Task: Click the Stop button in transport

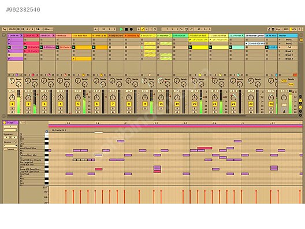Action: (127, 29)
